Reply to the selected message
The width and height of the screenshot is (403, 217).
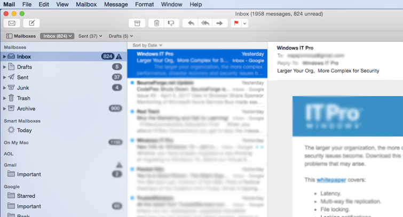(x=191, y=23)
